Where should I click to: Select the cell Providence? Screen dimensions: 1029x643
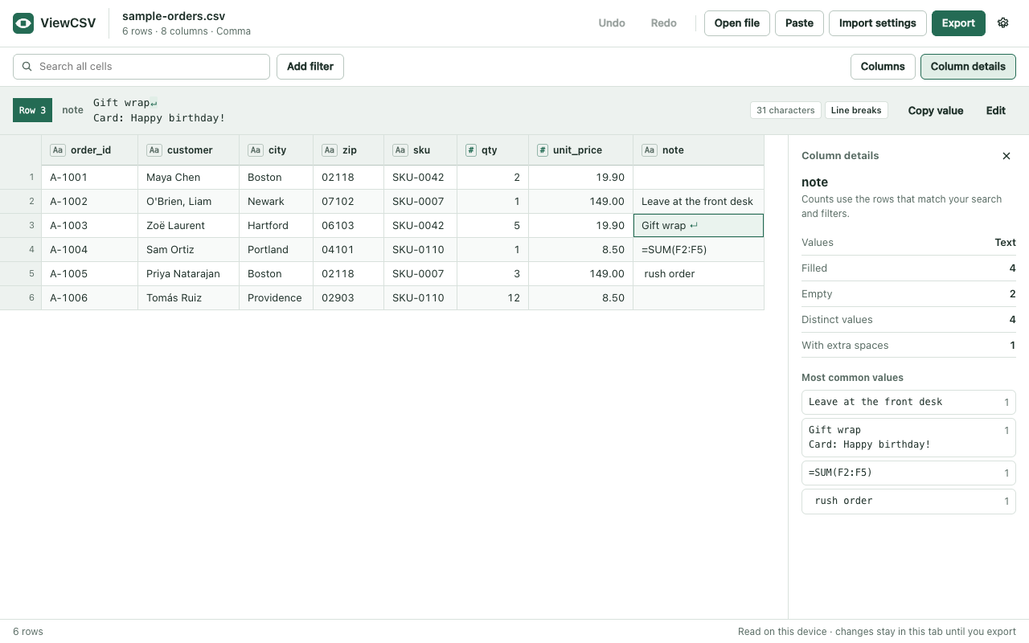coord(277,298)
